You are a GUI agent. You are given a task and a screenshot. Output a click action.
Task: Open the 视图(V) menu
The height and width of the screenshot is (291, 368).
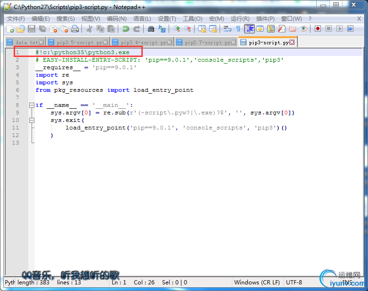[90, 19]
